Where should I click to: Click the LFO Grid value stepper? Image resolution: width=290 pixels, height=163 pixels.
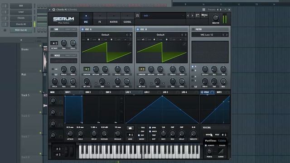click(130, 135)
